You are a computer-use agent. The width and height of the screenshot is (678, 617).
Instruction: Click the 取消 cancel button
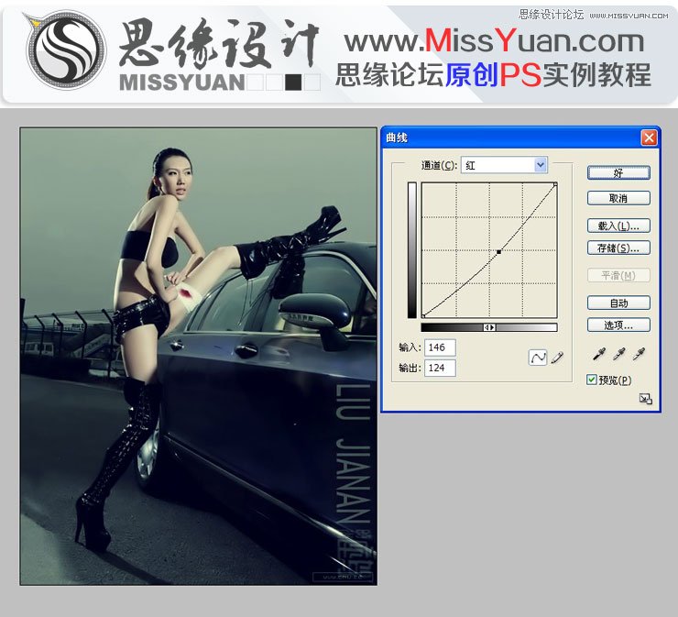[x=618, y=198]
